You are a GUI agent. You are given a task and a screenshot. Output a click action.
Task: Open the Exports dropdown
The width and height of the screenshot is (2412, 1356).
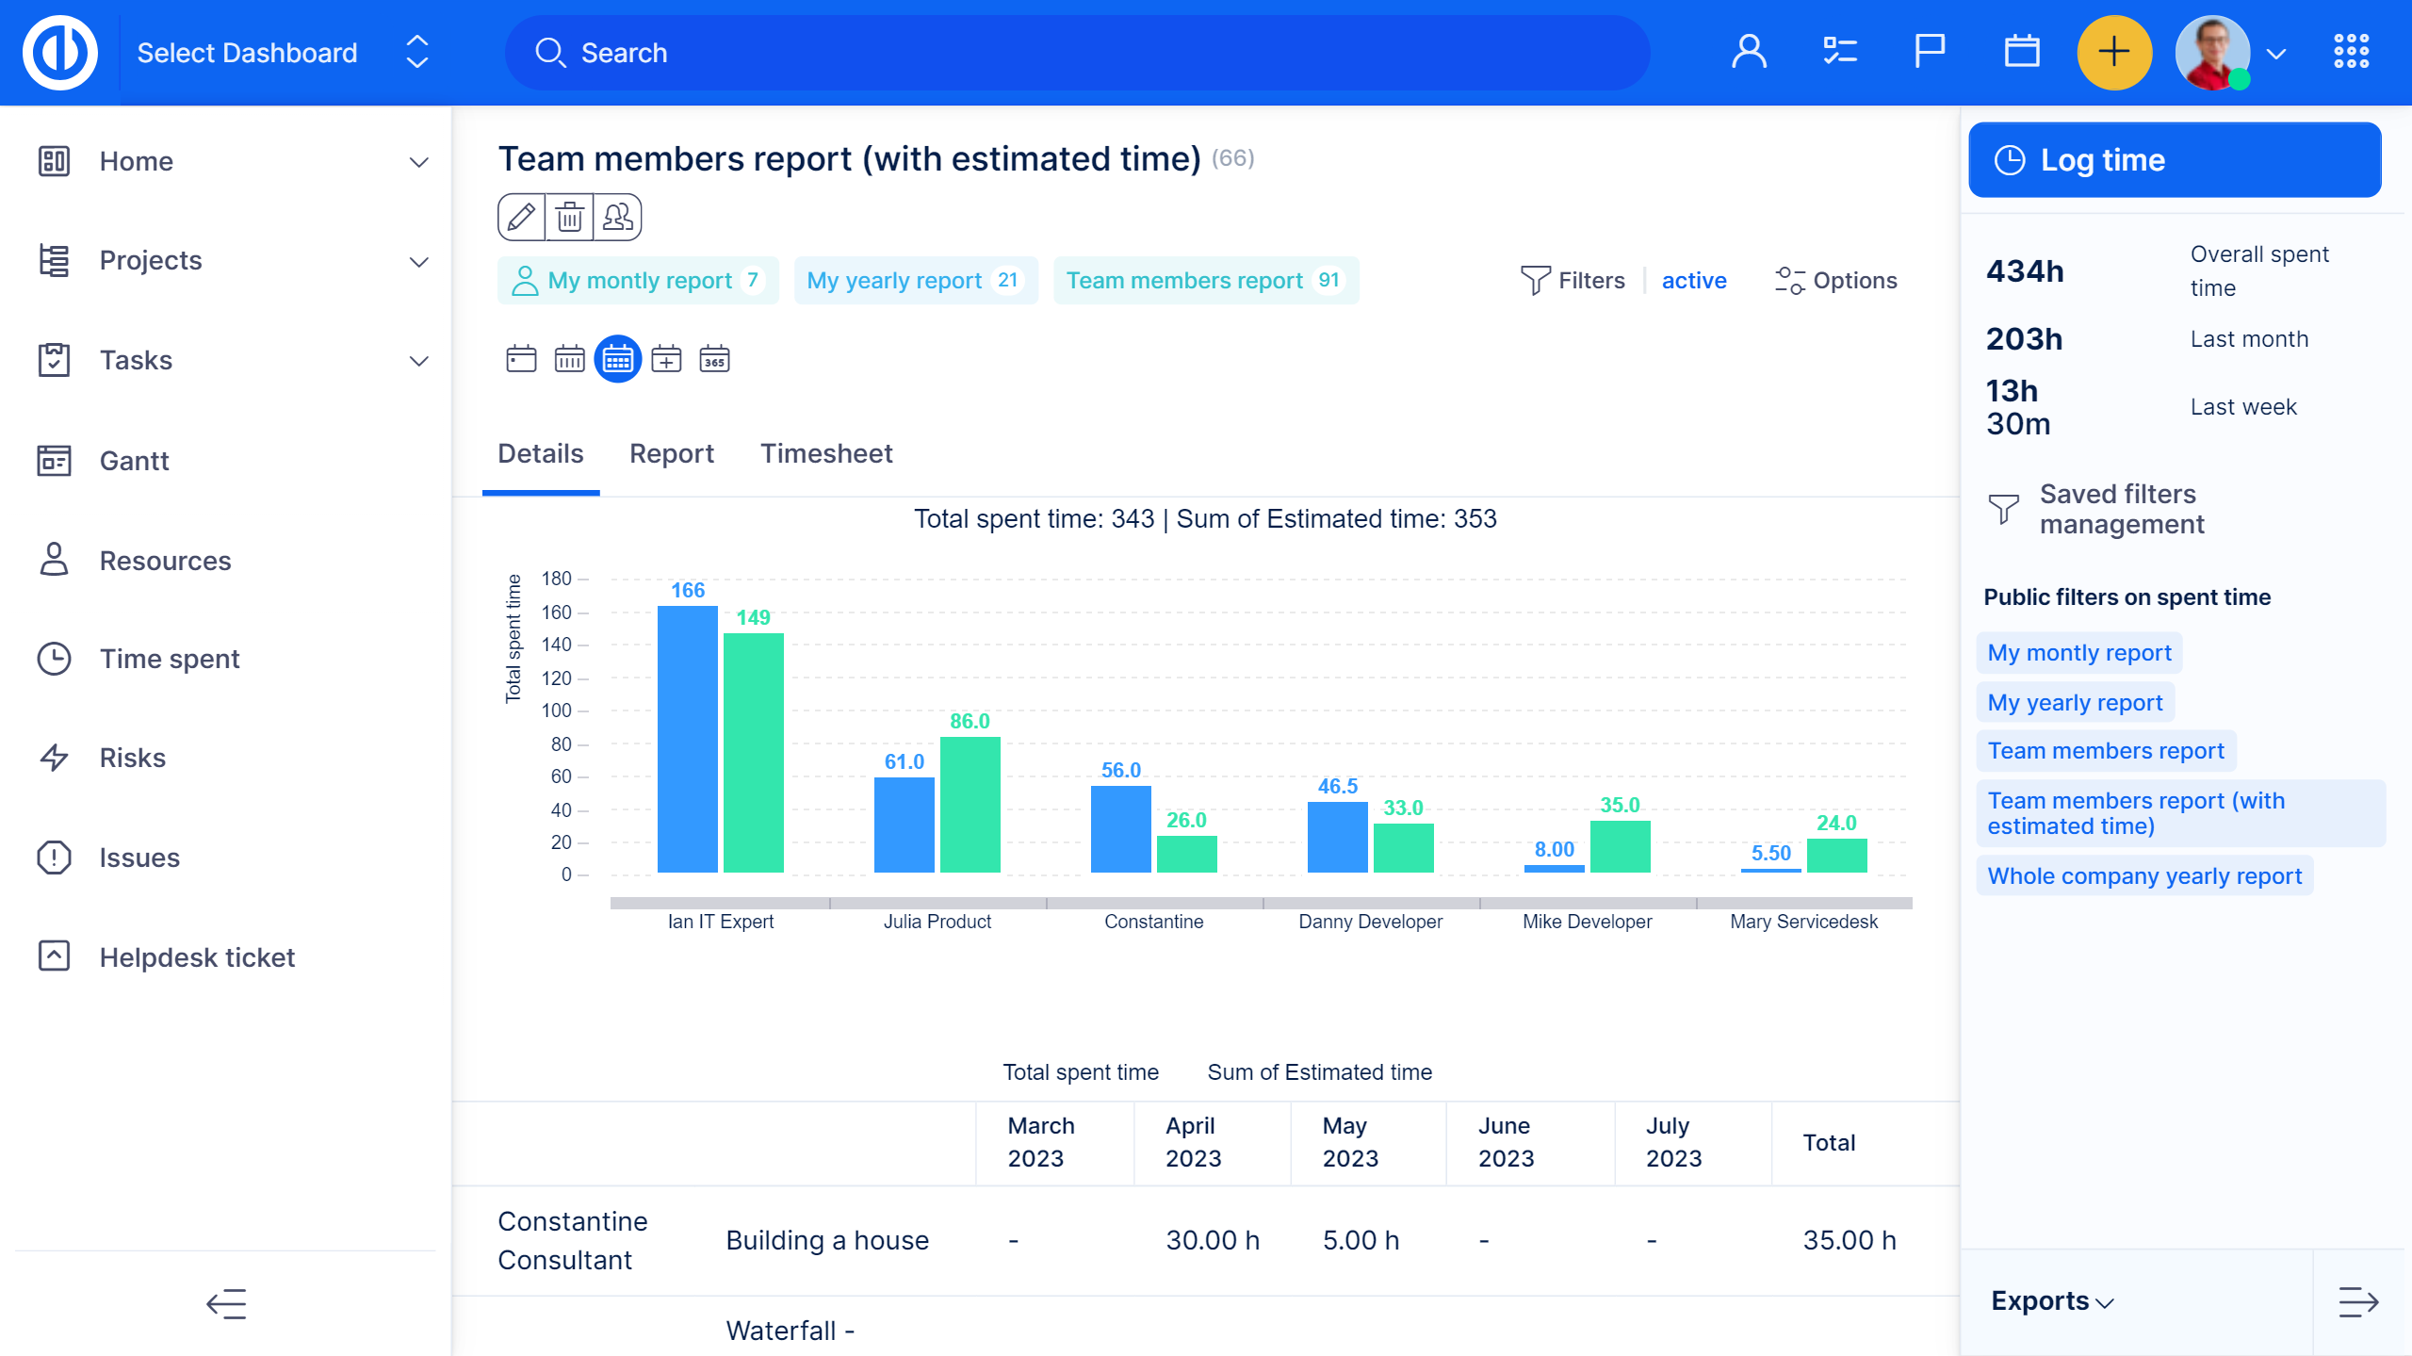pos(2052,1301)
